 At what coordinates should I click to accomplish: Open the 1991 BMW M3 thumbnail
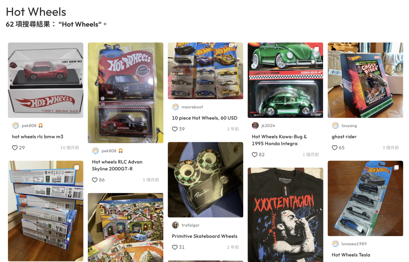[46, 80]
